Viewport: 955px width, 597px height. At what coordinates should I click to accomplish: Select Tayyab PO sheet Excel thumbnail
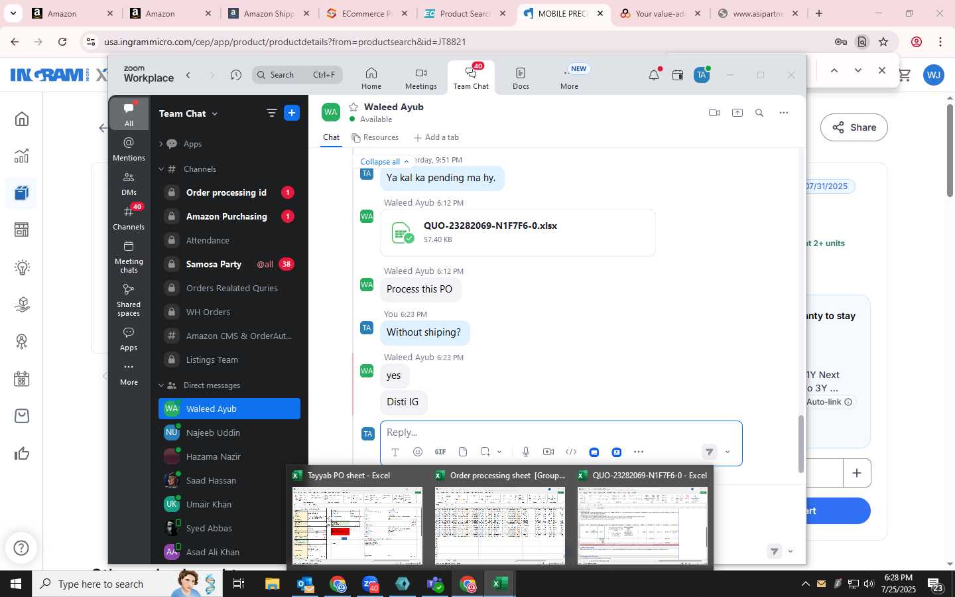357,518
